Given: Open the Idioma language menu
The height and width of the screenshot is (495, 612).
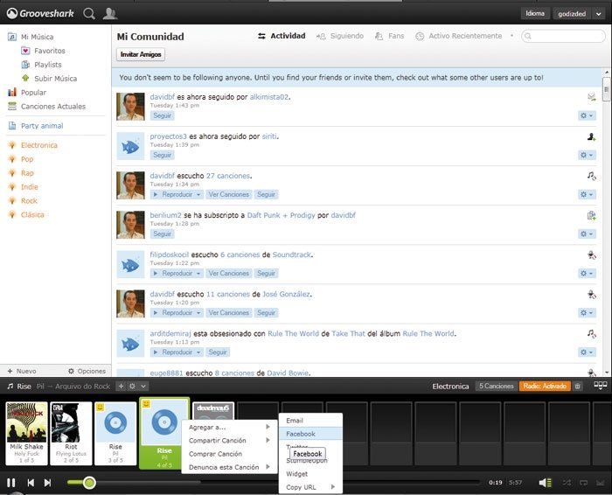Looking at the screenshot, I should click(x=535, y=13).
